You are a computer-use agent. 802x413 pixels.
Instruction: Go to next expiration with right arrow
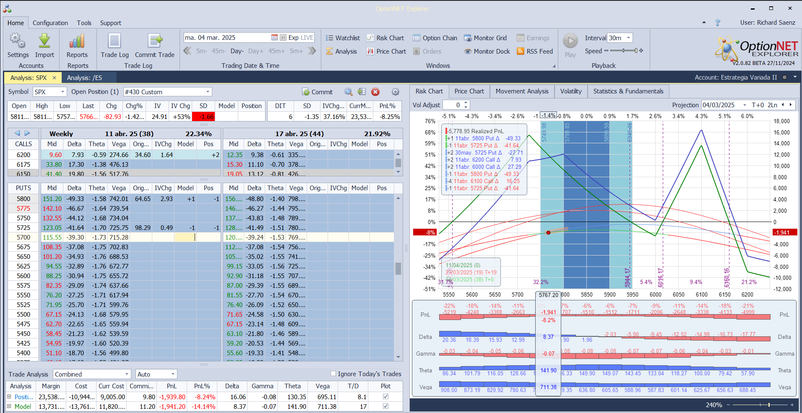(x=27, y=133)
